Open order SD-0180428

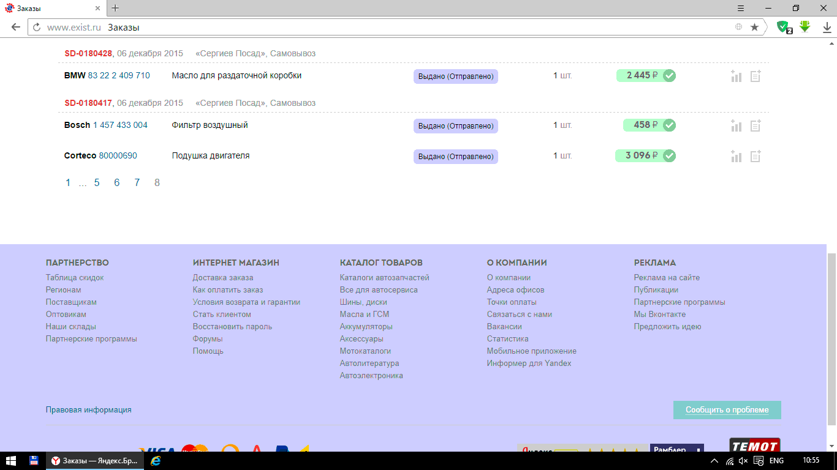(x=88, y=53)
